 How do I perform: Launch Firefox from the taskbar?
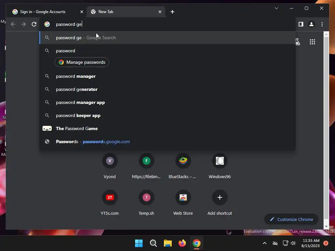[182, 243]
